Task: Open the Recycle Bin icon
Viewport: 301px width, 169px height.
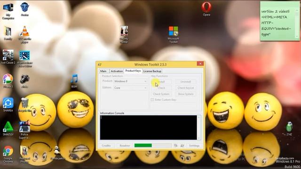Action: [x=24, y=105]
